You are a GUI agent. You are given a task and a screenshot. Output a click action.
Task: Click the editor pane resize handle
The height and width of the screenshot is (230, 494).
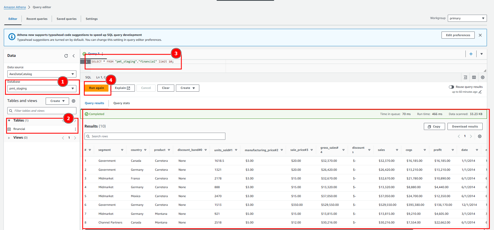point(485,71)
